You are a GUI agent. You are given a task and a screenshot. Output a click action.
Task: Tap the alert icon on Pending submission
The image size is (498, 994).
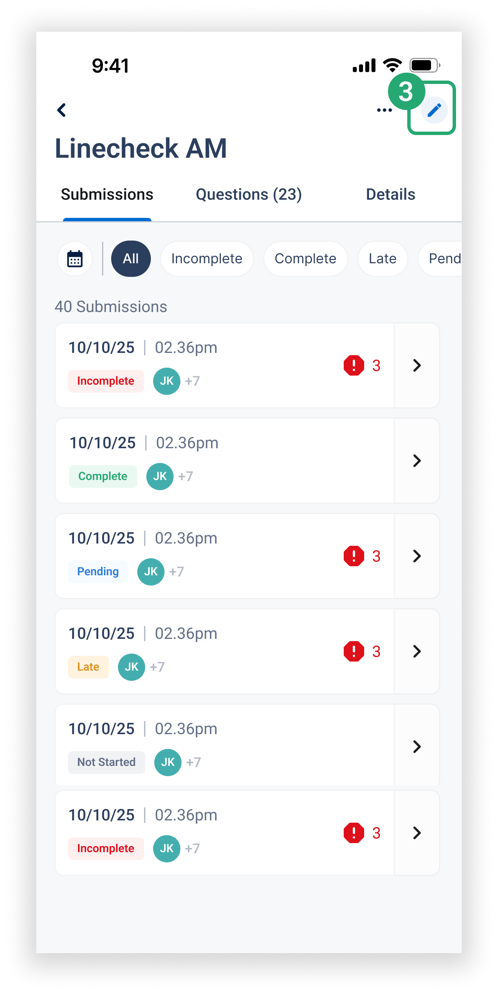pyautogui.click(x=354, y=556)
